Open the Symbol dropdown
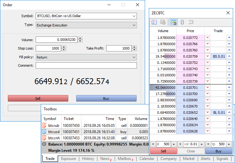235x163 pixels. (134, 16)
